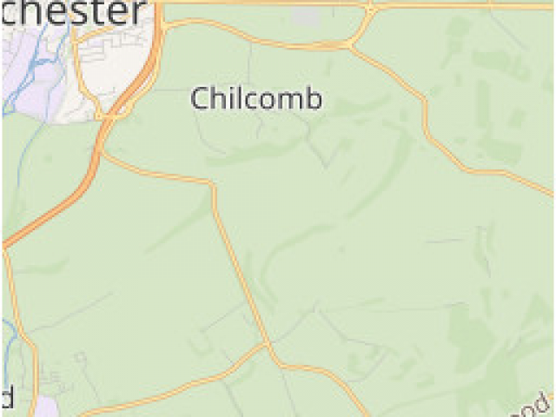Select the sharp road bend southwest of Chilcomb
556x417 pixels.
click(213, 183)
